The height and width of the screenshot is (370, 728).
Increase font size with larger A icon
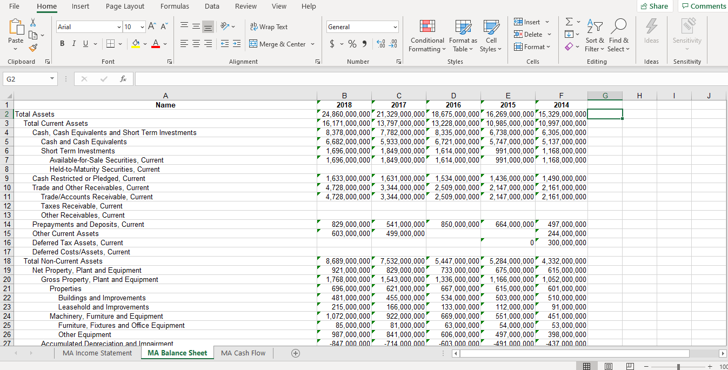coord(153,26)
